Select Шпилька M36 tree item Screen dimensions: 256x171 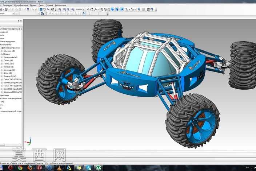pos(11,92)
